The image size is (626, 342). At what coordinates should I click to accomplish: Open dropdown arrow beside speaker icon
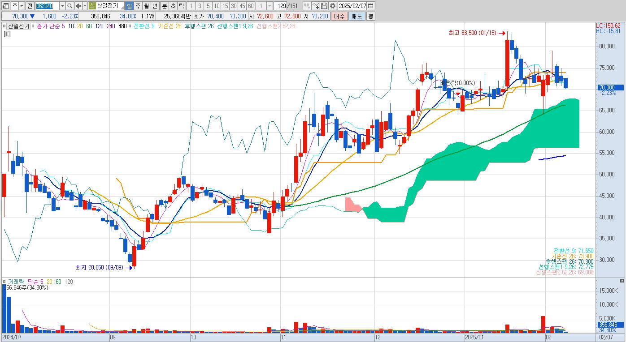point(85,6)
